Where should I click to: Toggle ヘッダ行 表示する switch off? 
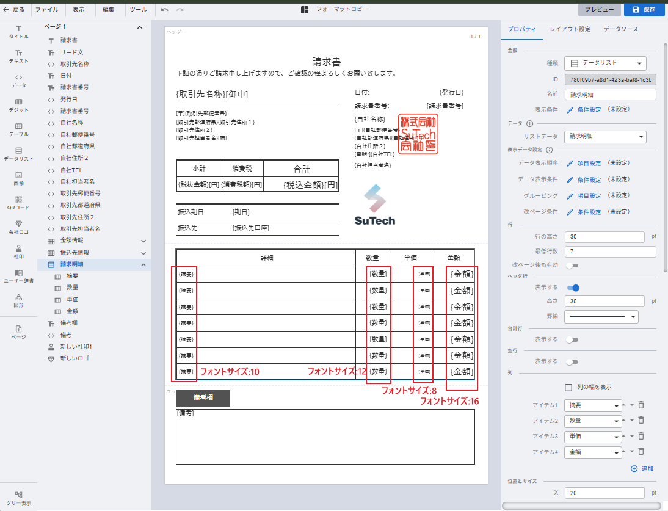point(573,288)
